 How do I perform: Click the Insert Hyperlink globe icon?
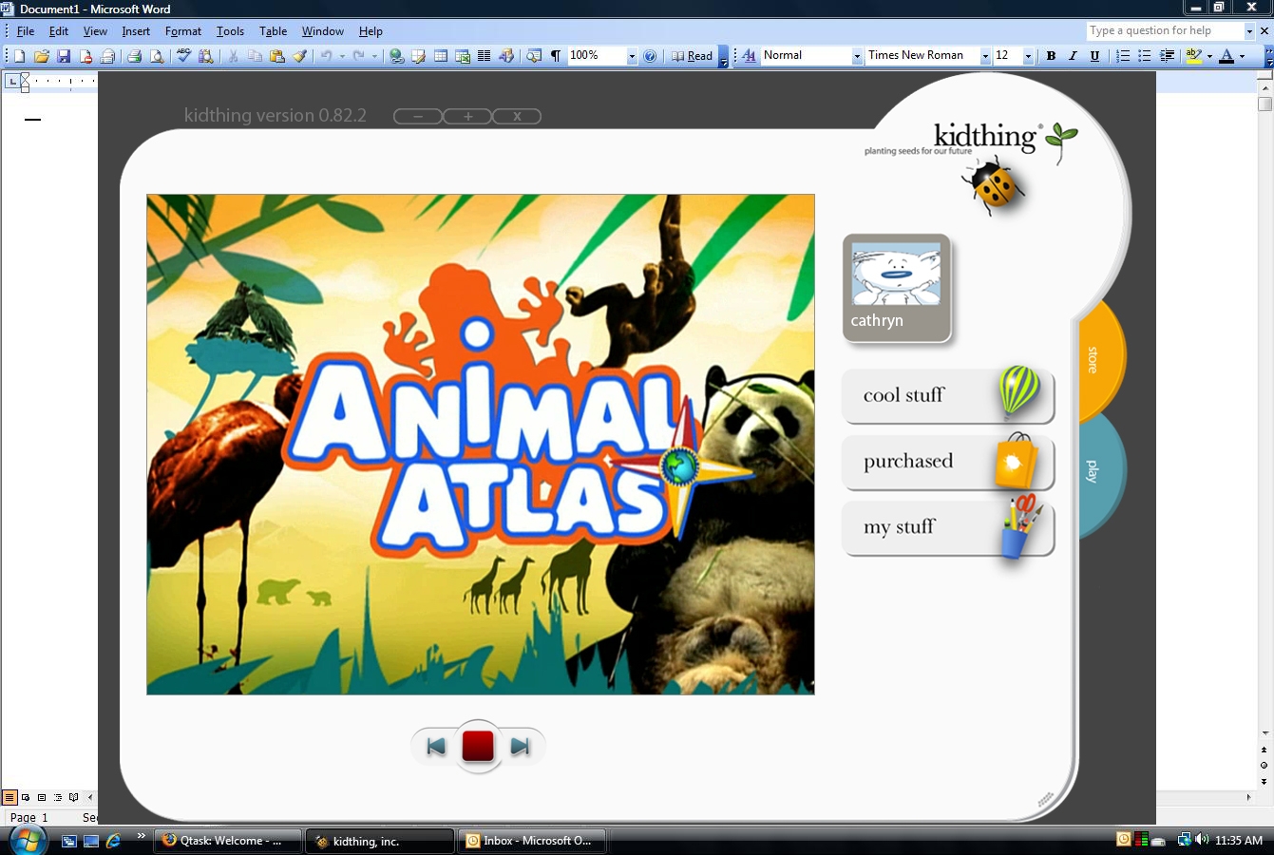[396, 56]
